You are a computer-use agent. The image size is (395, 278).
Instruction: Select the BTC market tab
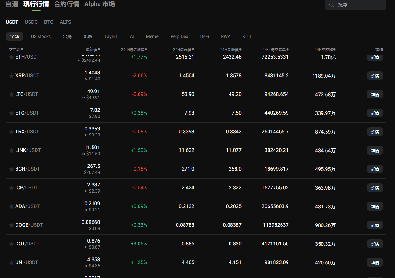click(x=49, y=22)
